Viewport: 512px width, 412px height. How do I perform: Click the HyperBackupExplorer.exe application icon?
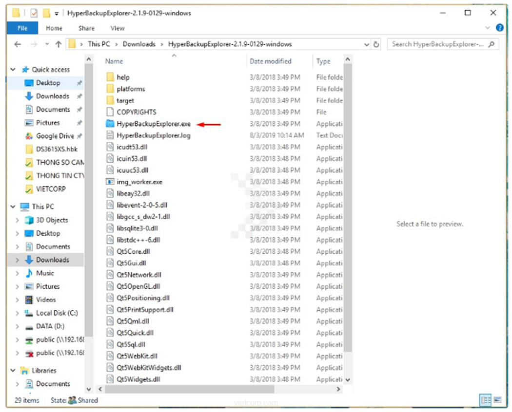coord(110,124)
